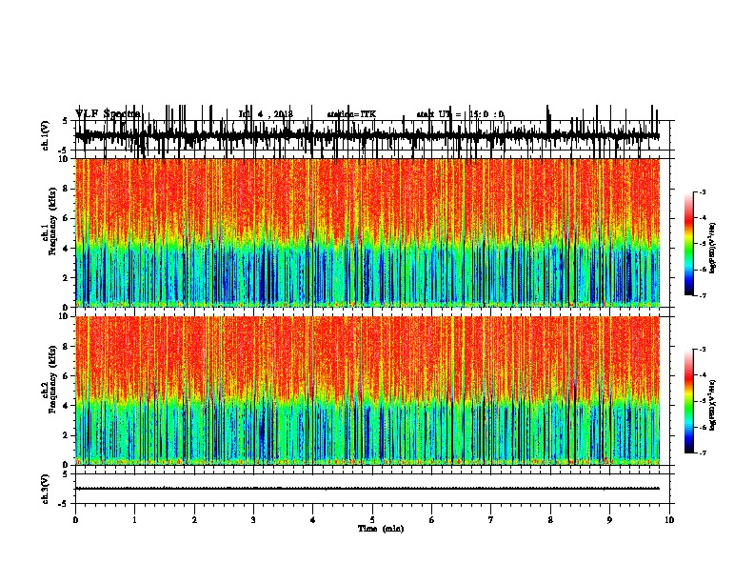Click the time-axis tick label "4"
Image resolution: width=754 pixels, height=583 pixels.
(313, 519)
